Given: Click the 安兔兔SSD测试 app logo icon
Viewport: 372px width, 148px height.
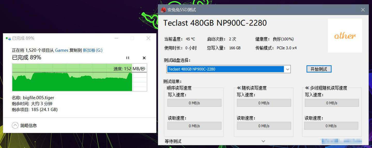Looking at the screenshot, I should point(163,10).
